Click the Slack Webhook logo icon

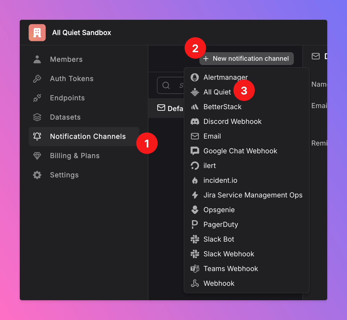(195, 254)
